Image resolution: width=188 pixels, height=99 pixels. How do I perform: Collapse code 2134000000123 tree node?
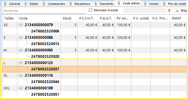(x=21, y=63)
